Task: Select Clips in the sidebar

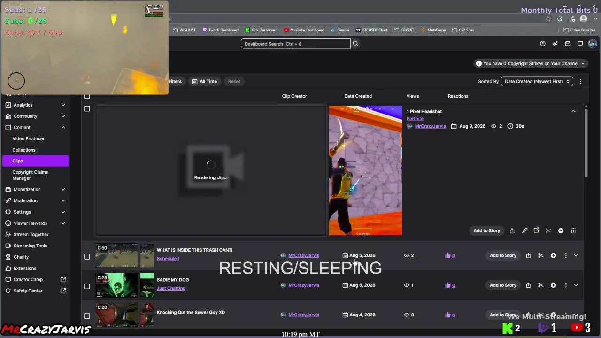Action: coord(36,161)
